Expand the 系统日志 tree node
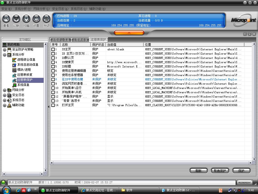This screenshot has width=258, height=194. tap(5, 101)
